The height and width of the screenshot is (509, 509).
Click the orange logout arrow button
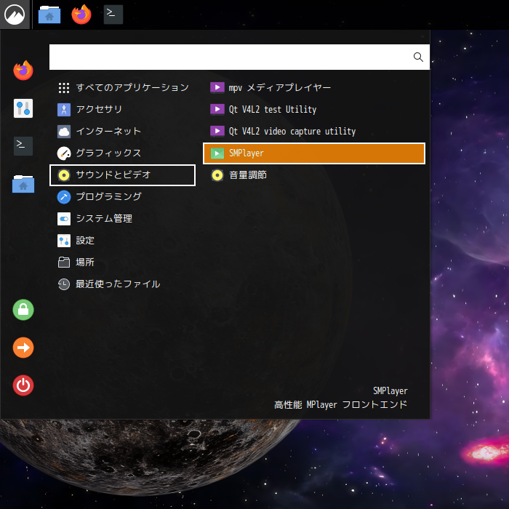tap(23, 348)
